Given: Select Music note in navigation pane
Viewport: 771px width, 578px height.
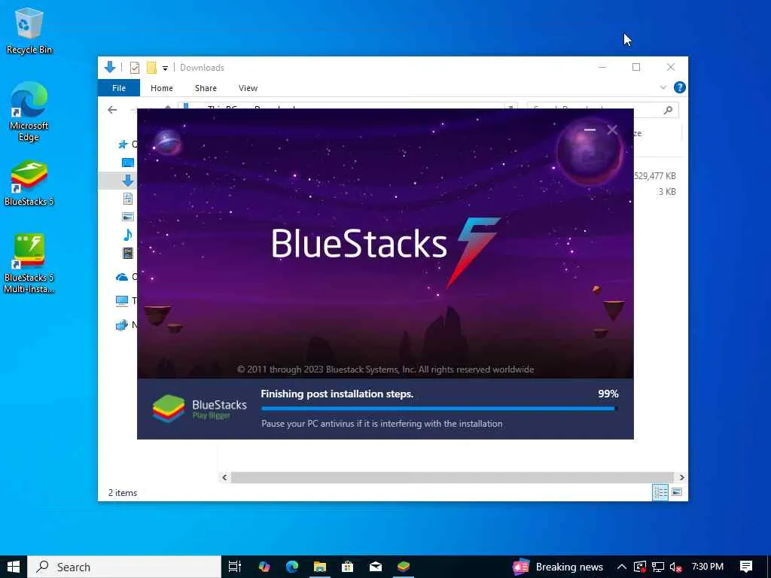Looking at the screenshot, I should 128,235.
